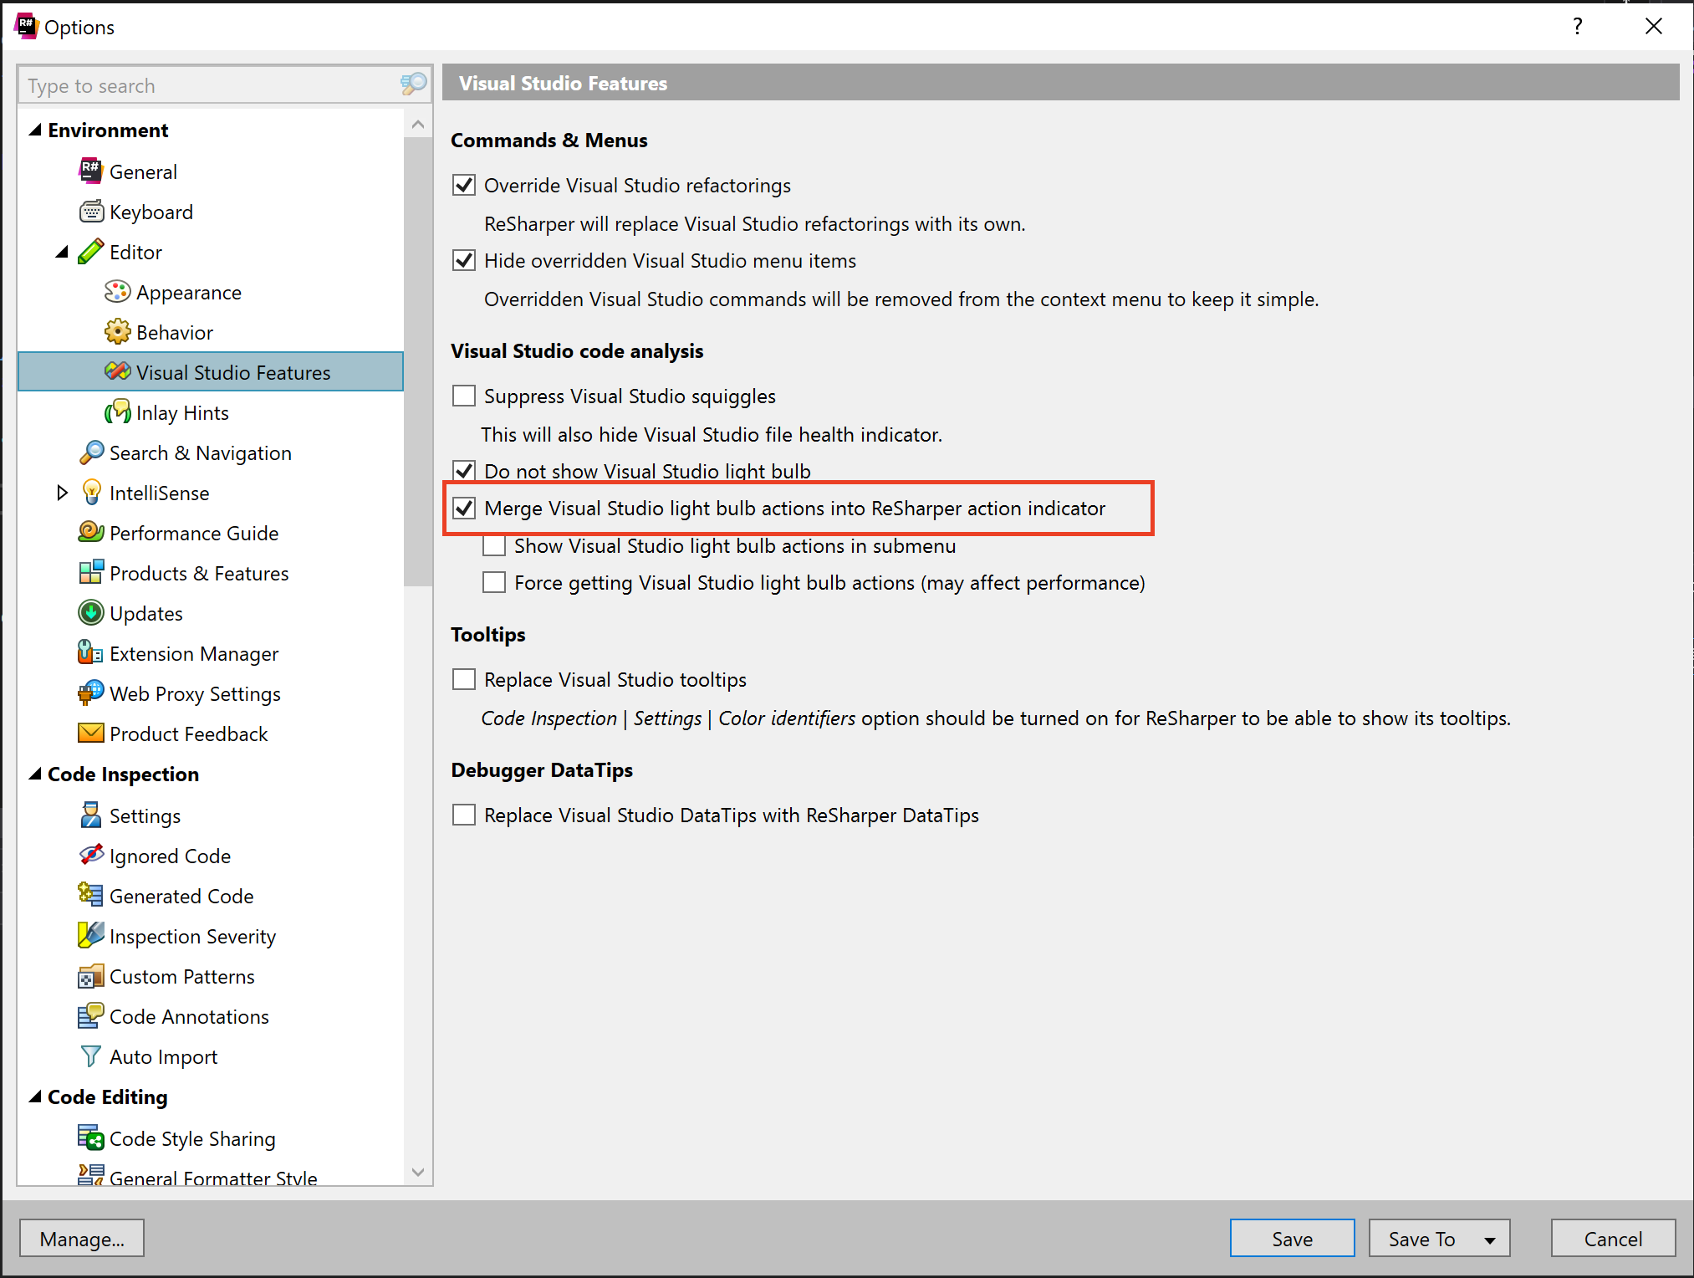Enable 'Replace Visual Studio DataTips' checkbox

[x=466, y=815]
